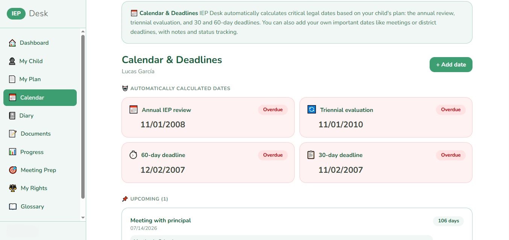The width and height of the screenshot is (509, 240).
Task: Click the Annual IEP review calendar icon
Action: coord(134,110)
